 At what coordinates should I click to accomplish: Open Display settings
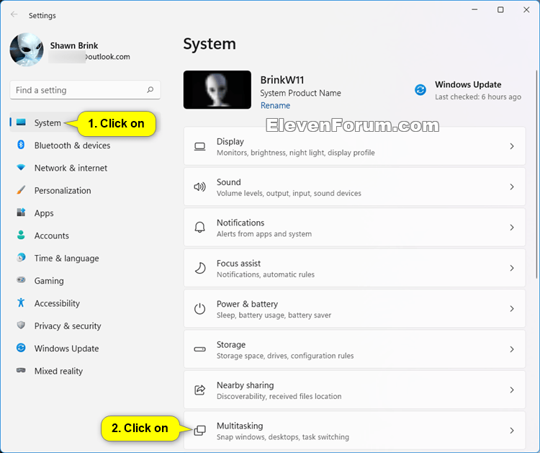[x=355, y=146]
